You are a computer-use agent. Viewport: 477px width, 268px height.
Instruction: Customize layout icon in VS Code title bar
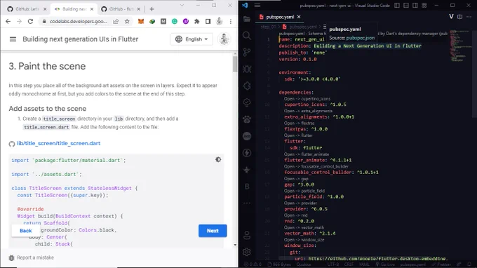[424, 5]
